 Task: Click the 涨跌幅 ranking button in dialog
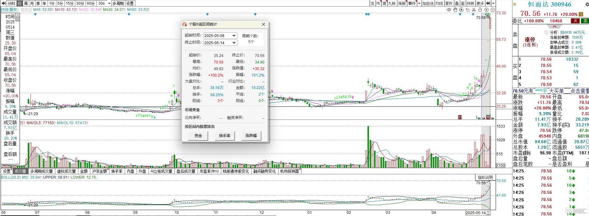pyautogui.click(x=251, y=136)
